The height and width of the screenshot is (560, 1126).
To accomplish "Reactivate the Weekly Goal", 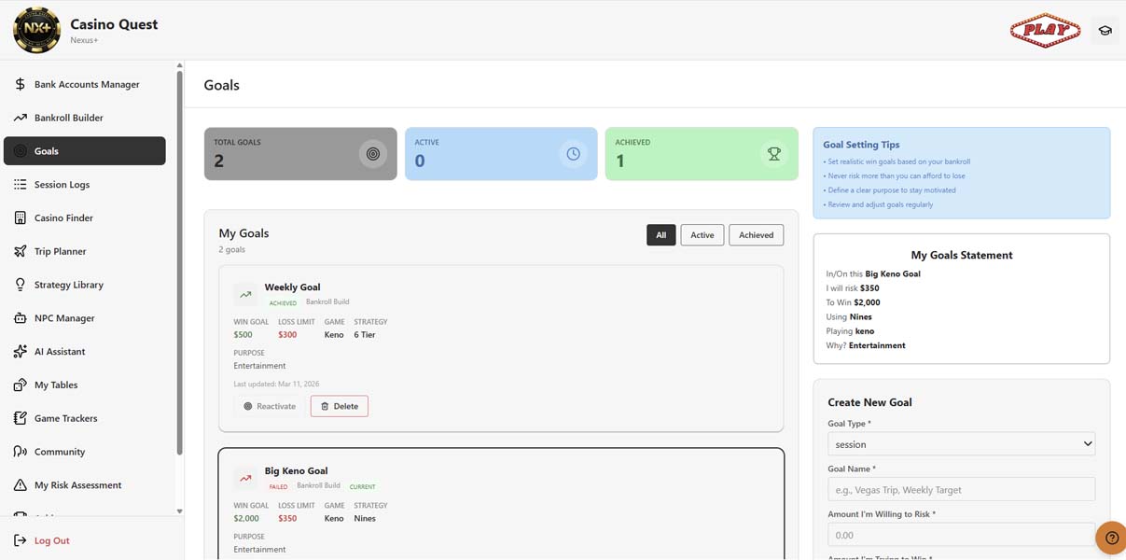I will pyautogui.click(x=270, y=406).
